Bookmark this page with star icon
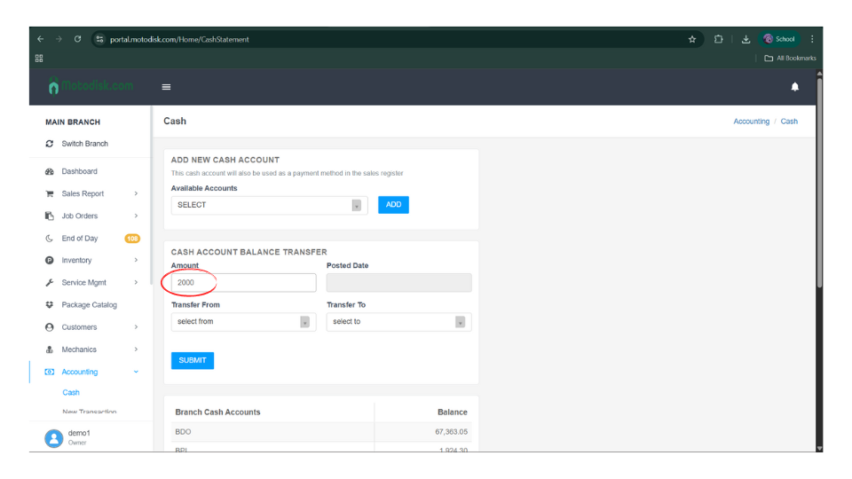Image resolution: width=852 pixels, height=479 pixels. [692, 39]
